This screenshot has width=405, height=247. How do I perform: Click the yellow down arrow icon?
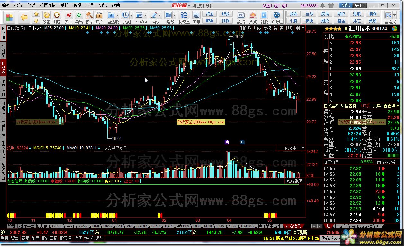[36, 21]
